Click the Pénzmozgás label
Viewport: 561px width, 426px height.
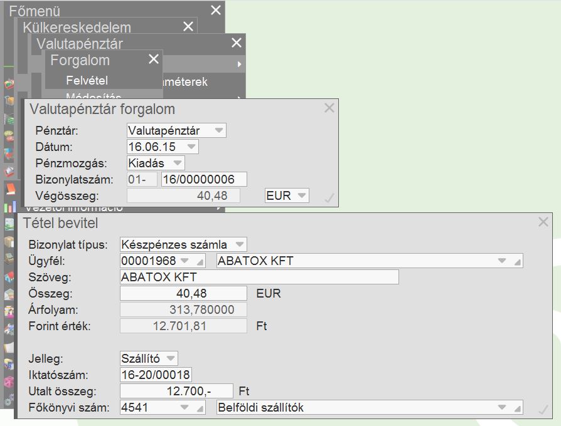pyautogui.click(x=71, y=163)
